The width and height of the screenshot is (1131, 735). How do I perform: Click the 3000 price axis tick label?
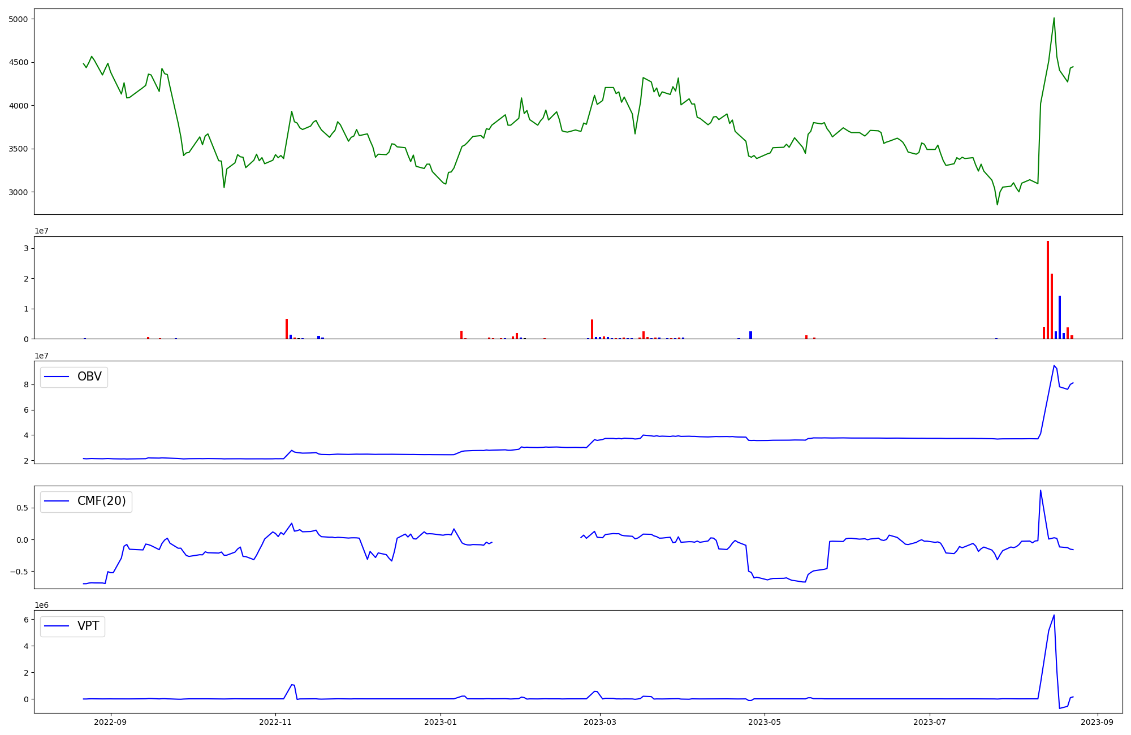(x=19, y=192)
